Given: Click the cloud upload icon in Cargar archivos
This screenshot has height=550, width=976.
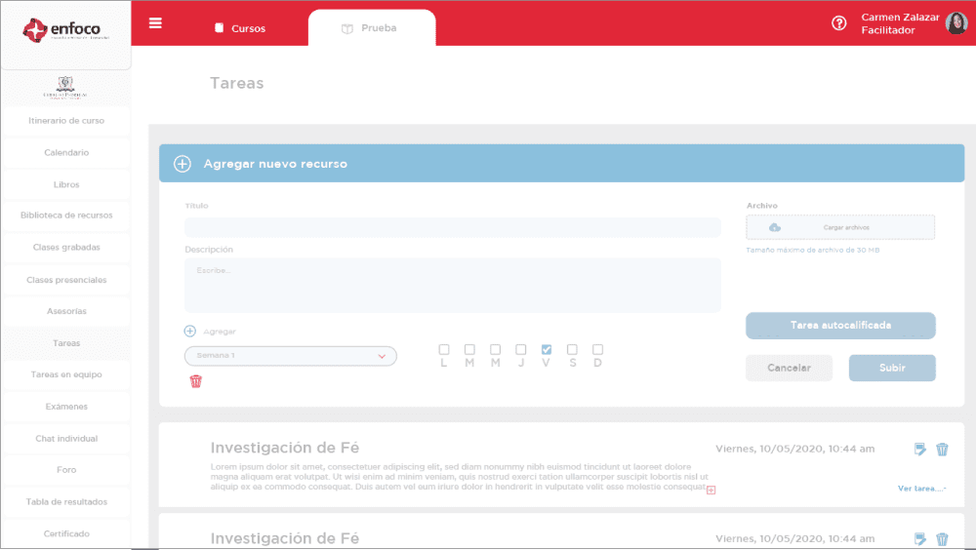Looking at the screenshot, I should tap(775, 227).
